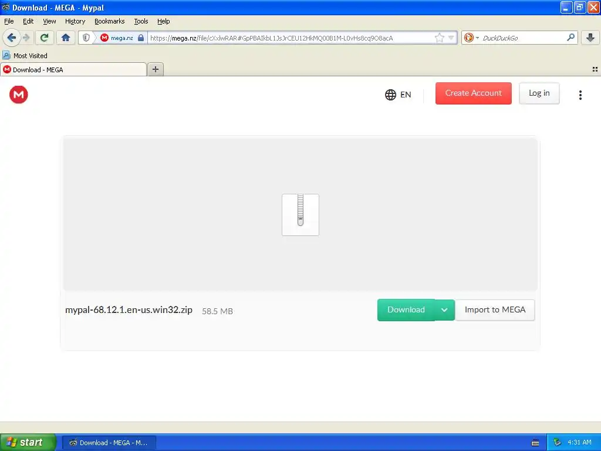Open the tracking protection shield icon
This screenshot has height=451, width=601.
point(86,38)
